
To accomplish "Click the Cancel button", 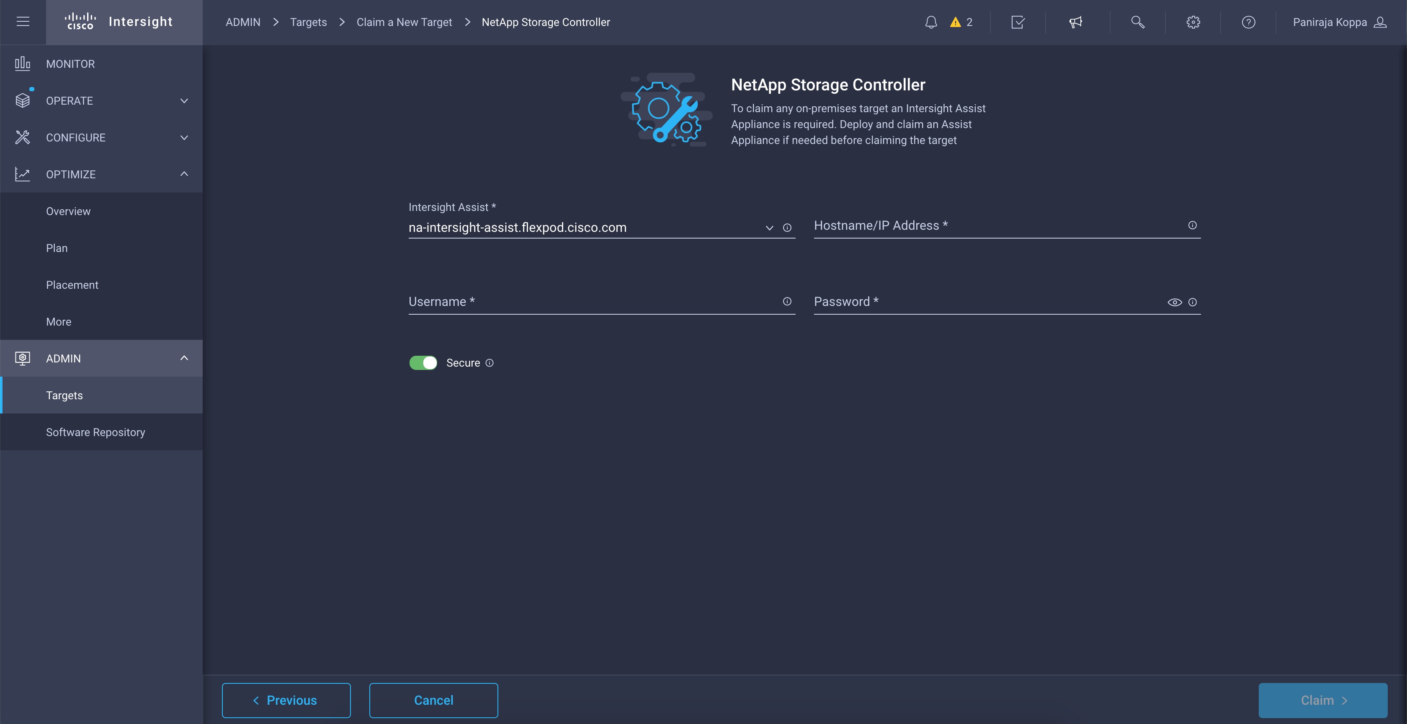I will point(433,701).
